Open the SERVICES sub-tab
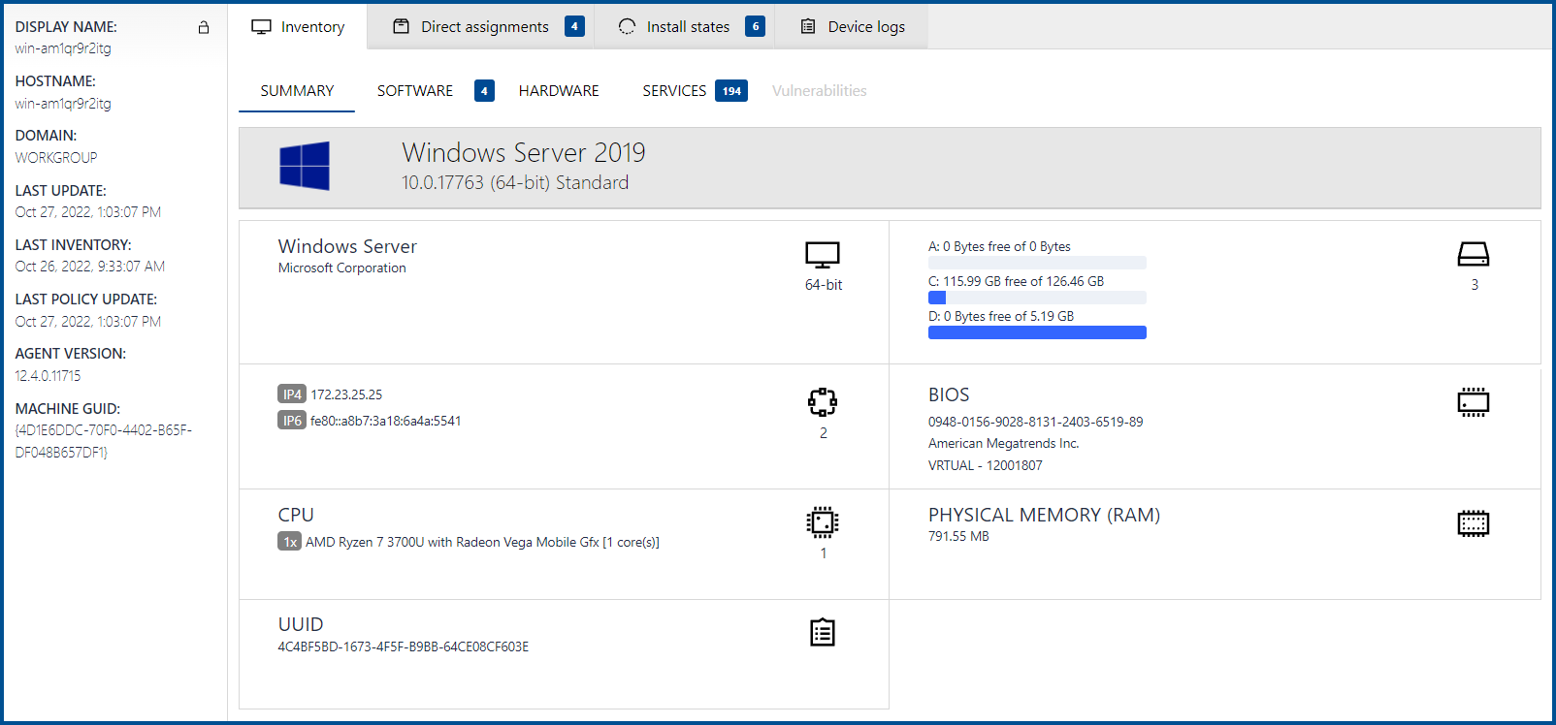This screenshot has height=725, width=1556. 674,91
